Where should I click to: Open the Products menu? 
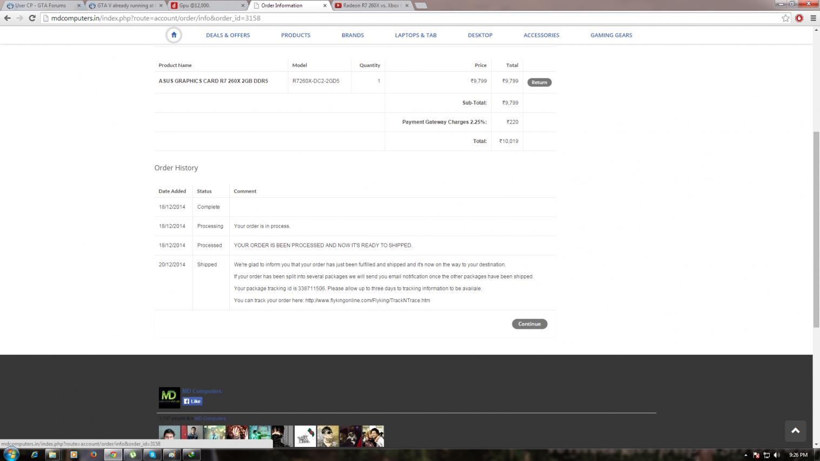pyautogui.click(x=295, y=35)
